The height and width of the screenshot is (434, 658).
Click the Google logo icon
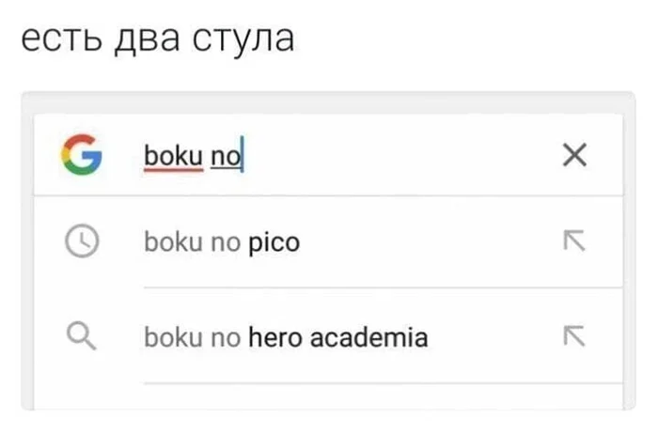[81, 155]
